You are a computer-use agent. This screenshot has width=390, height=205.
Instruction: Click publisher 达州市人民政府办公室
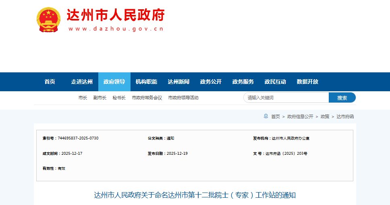point(290,138)
